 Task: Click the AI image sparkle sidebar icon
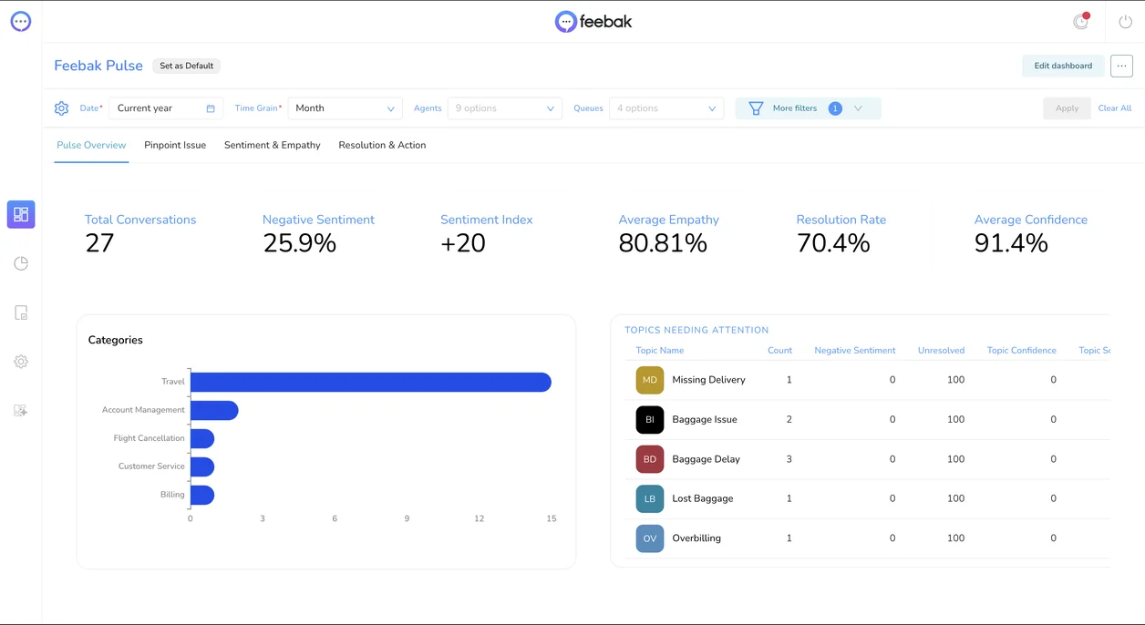[x=21, y=411]
